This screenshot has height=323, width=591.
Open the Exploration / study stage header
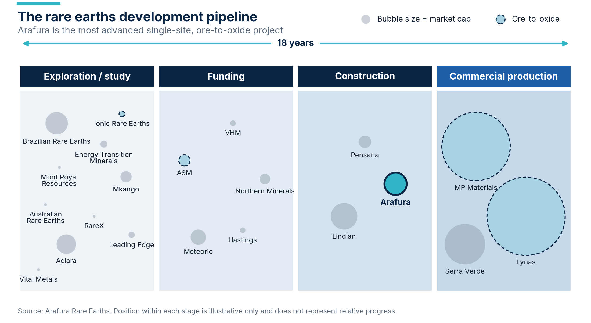pyautogui.click(x=87, y=76)
